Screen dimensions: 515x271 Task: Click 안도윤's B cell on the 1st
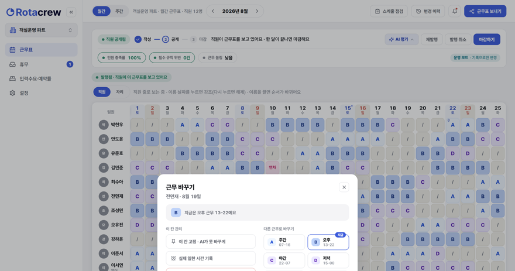[x=138, y=139]
